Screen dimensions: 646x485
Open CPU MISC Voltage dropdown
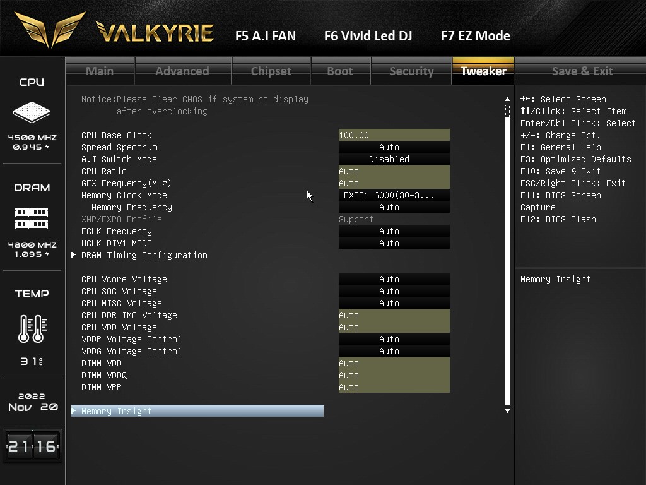(x=394, y=303)
